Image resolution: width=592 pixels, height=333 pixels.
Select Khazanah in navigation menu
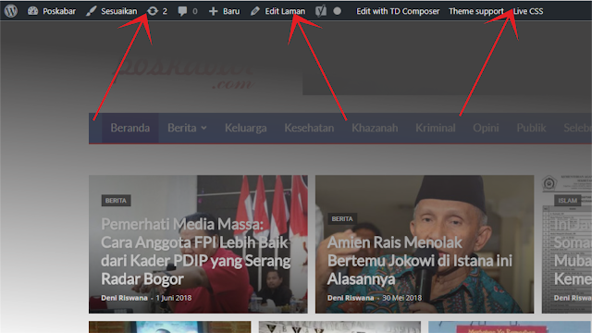point(375,128)
